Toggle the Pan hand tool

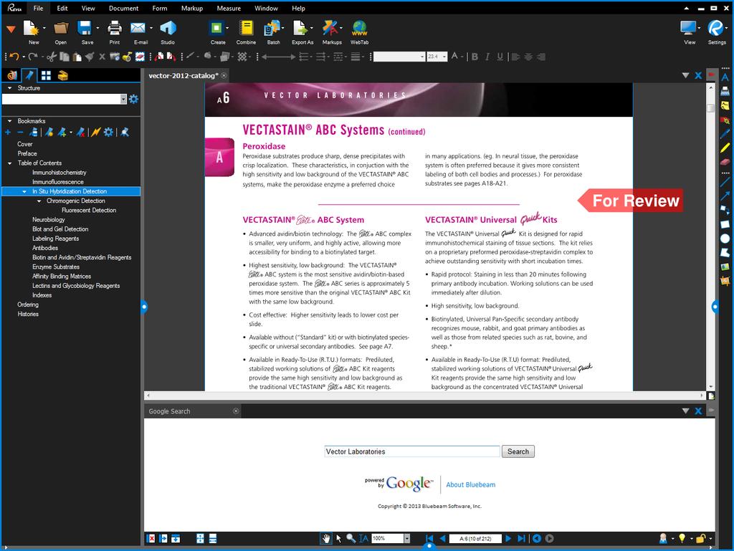[326, 538]
